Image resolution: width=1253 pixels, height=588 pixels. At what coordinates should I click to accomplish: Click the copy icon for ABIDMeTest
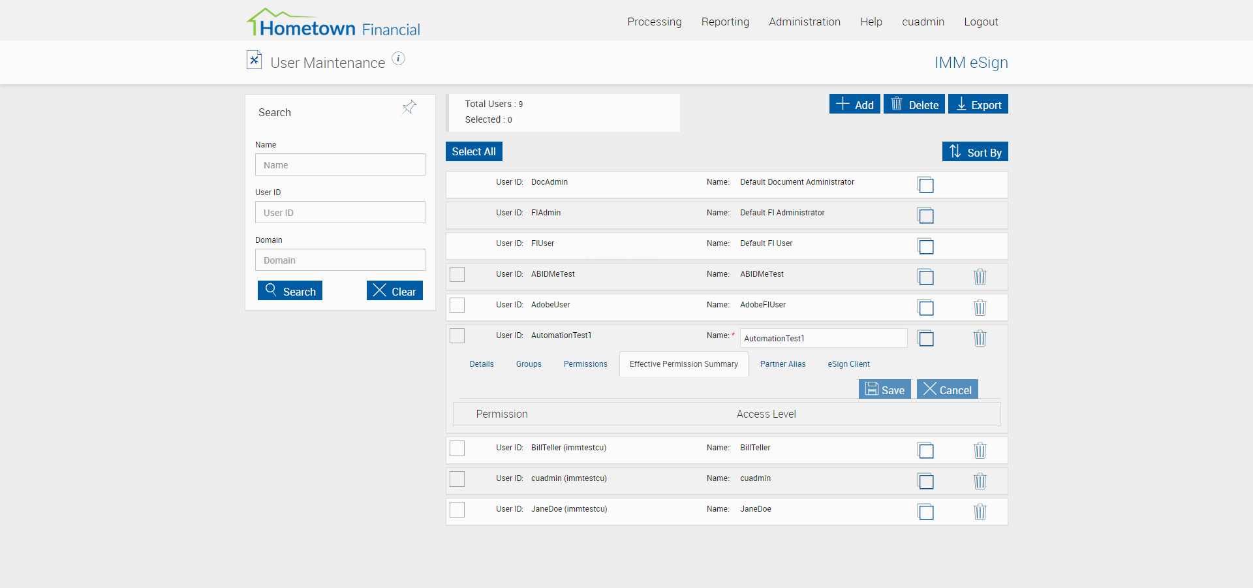click(x=925, y=277)
